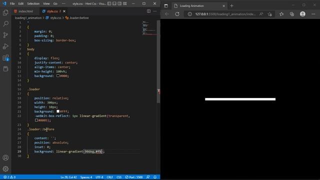Open a new browser tab
This screenshot has height=180, width=320.
231,5
